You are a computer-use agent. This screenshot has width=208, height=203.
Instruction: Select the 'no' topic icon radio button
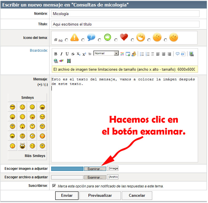click(56, 40)
